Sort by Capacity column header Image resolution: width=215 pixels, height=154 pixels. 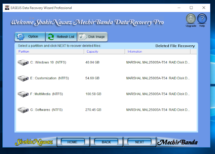[104, 52]
